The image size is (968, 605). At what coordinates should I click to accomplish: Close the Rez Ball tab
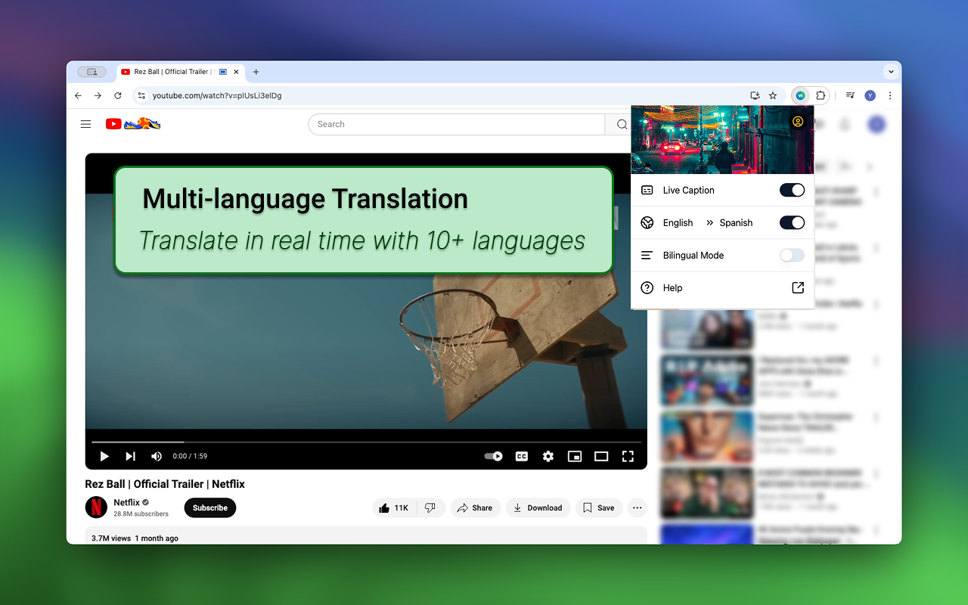236,72
